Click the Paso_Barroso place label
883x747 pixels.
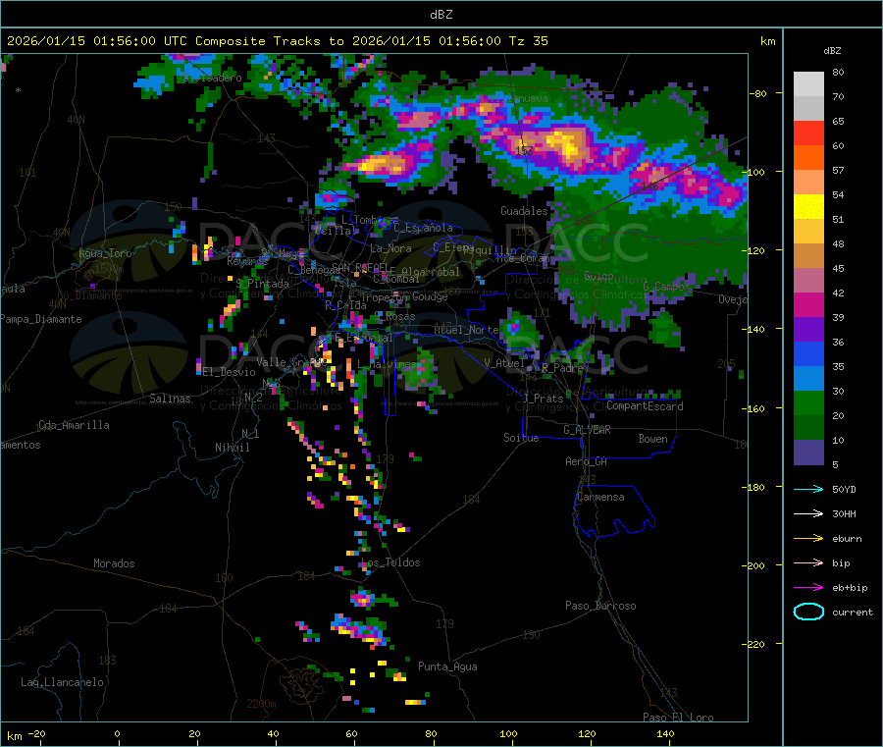[x=600, y=606]
